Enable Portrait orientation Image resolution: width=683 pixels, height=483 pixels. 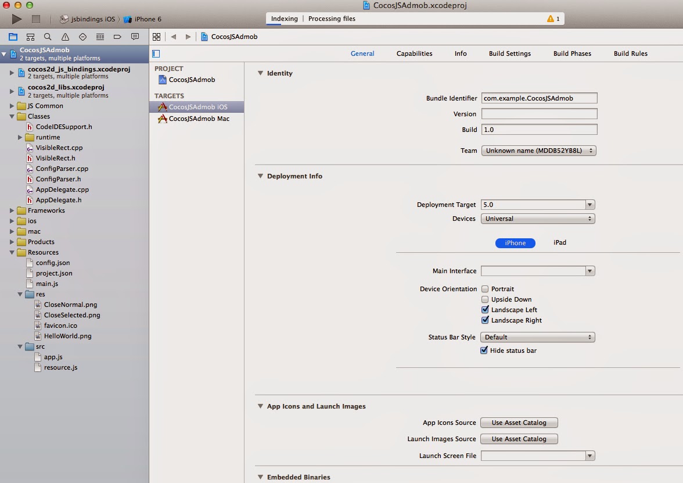pos(485,289)
